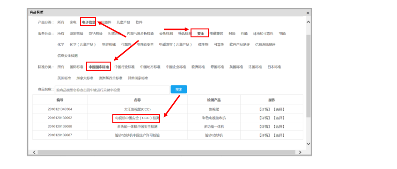Click the 电视机中国安全（CCC）检测 name cell
397x169 pixels.
[x=137, y=118]
